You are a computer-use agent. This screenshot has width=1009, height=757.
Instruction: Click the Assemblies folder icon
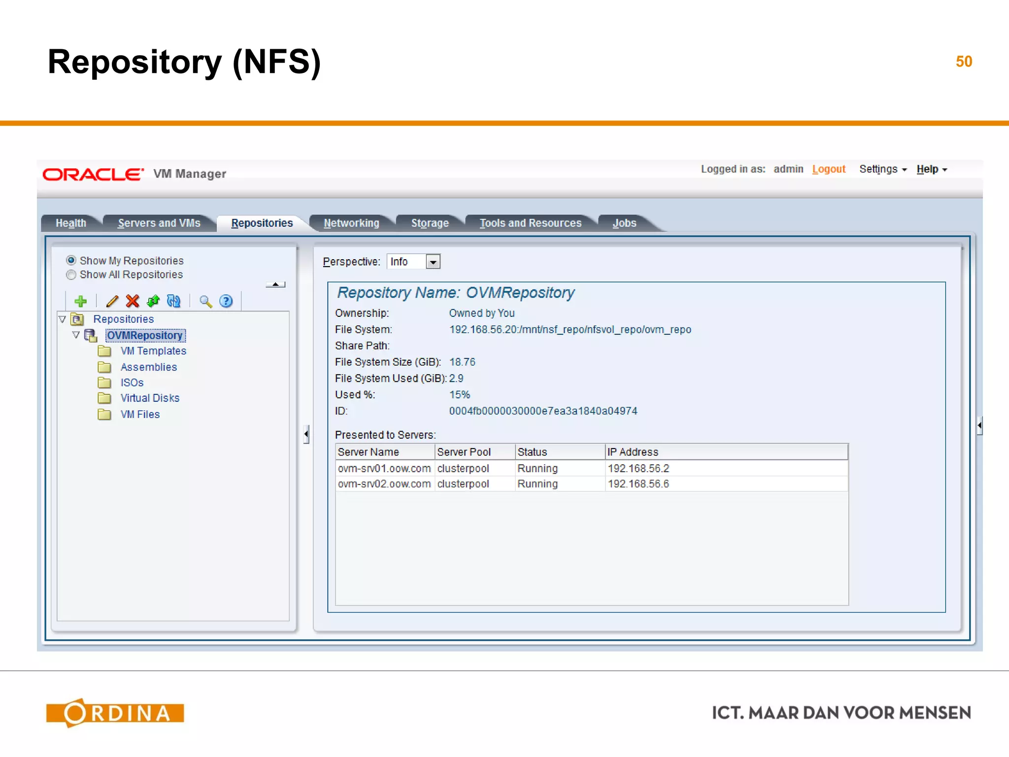pos(104,367)
